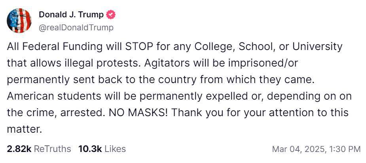Click the final word matter.
366x163 pixels.
[23, 129]
